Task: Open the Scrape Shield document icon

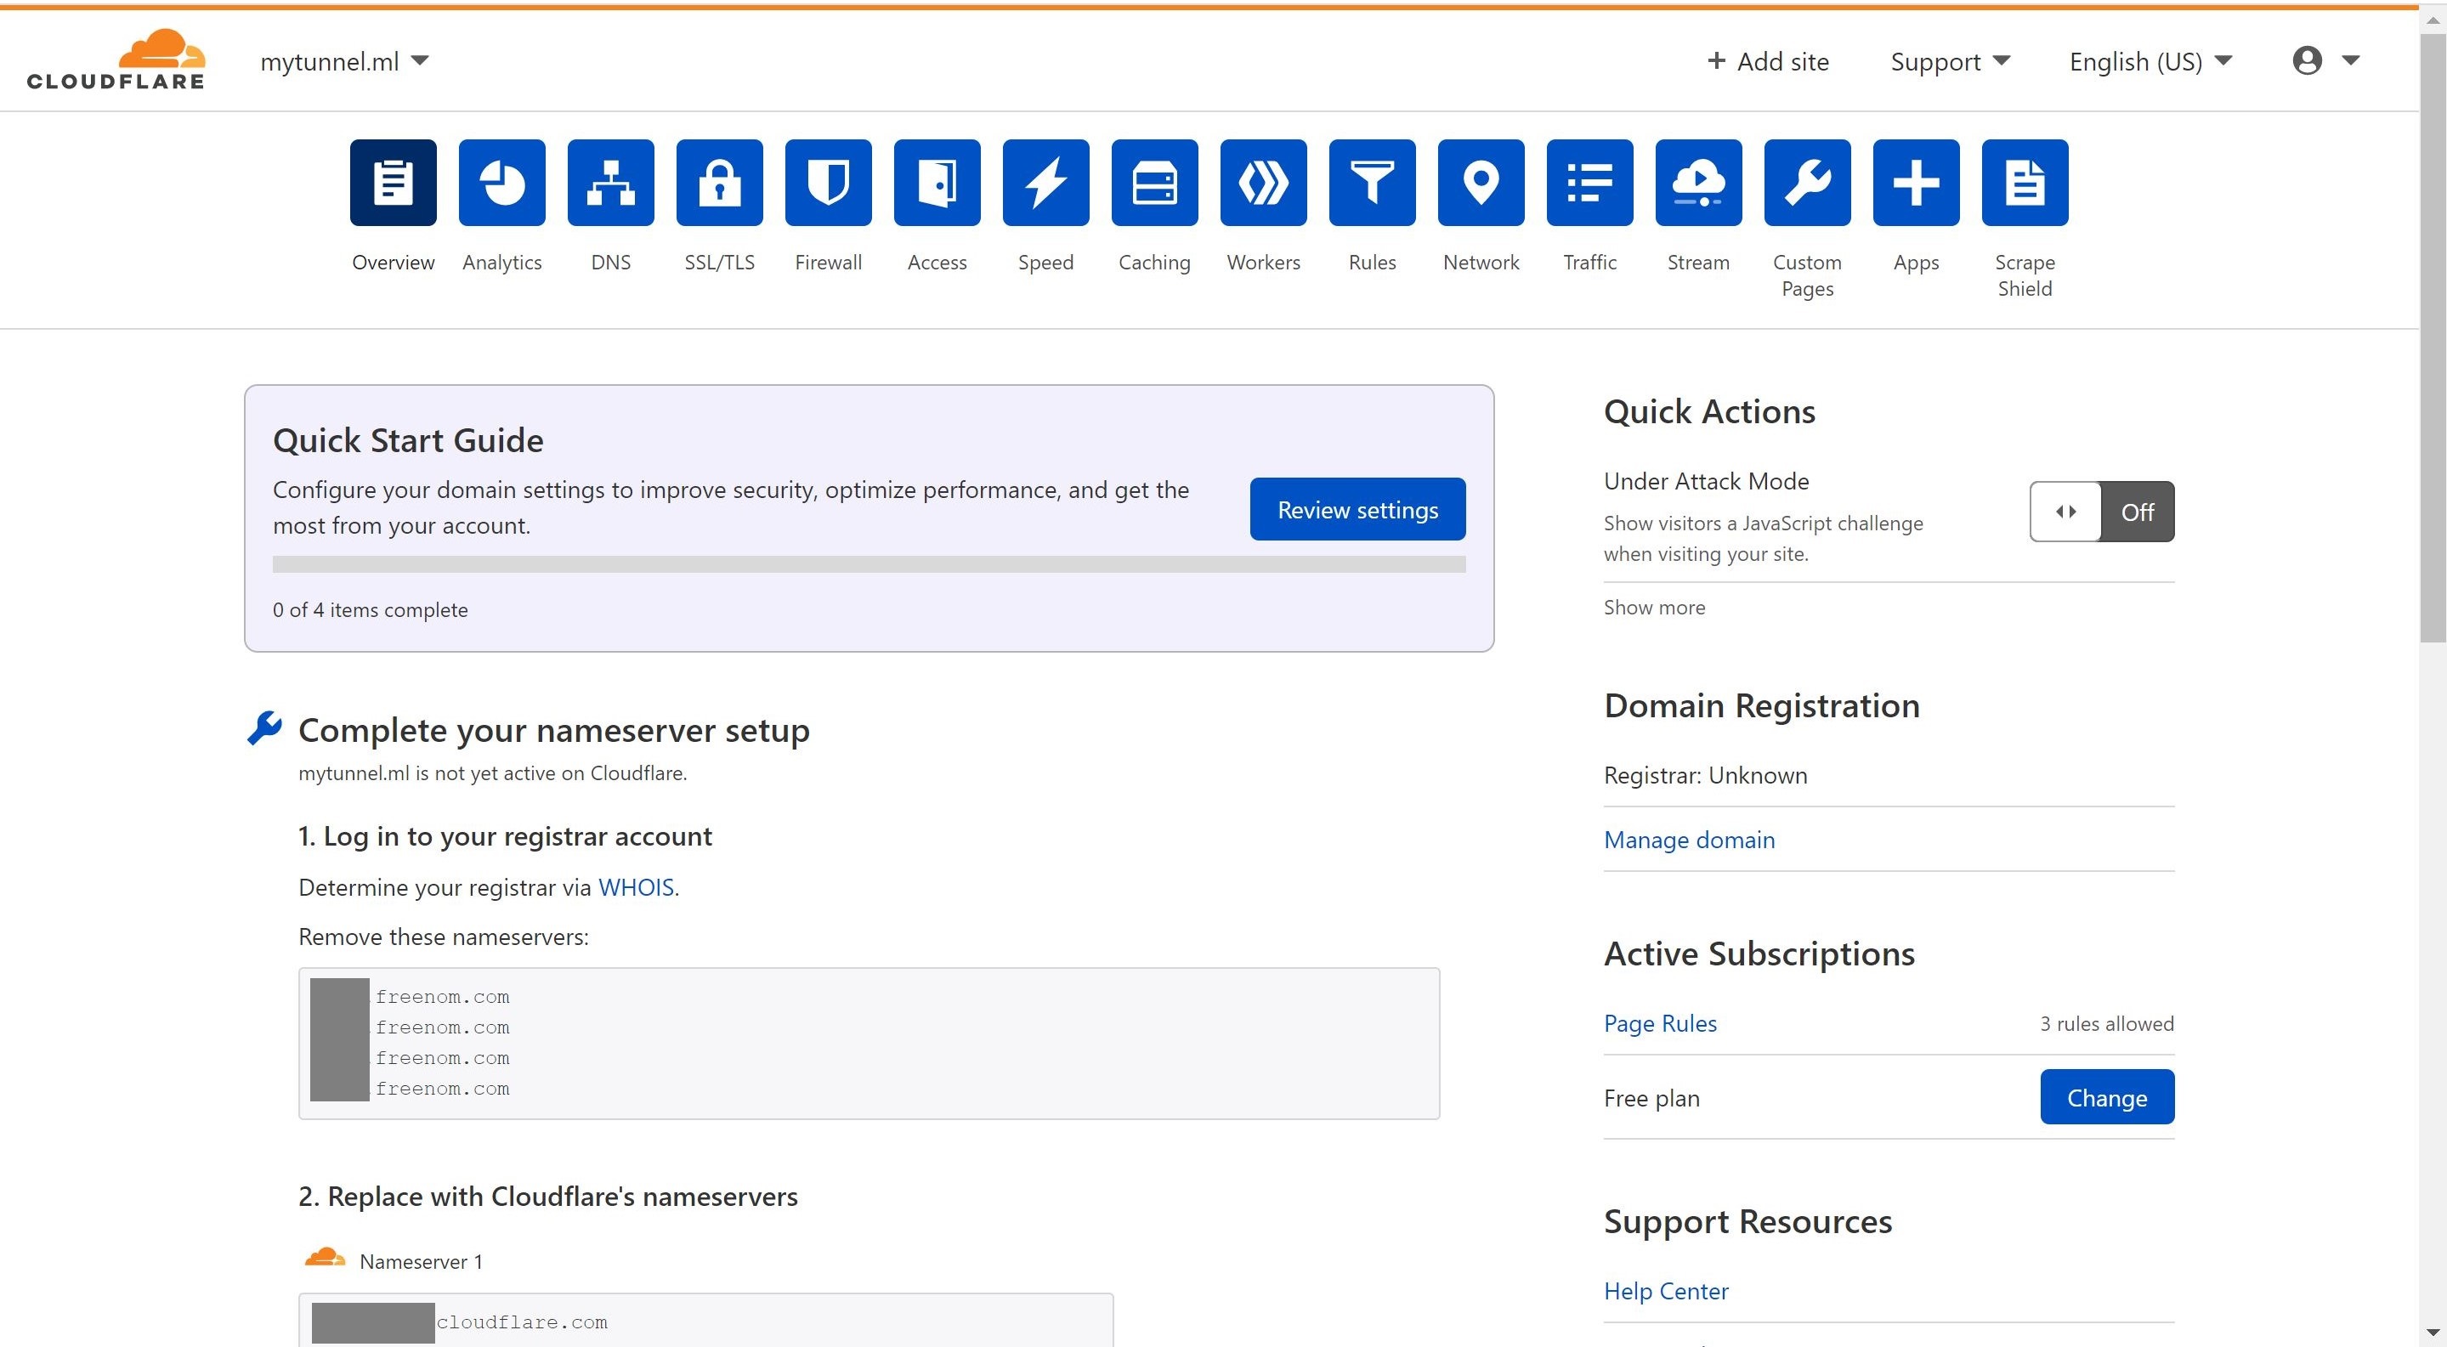Action: [2025, 183]
